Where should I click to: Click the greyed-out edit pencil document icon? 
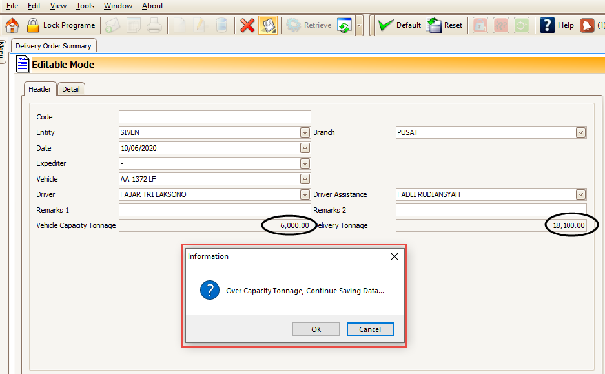click(x=200, y=25)
